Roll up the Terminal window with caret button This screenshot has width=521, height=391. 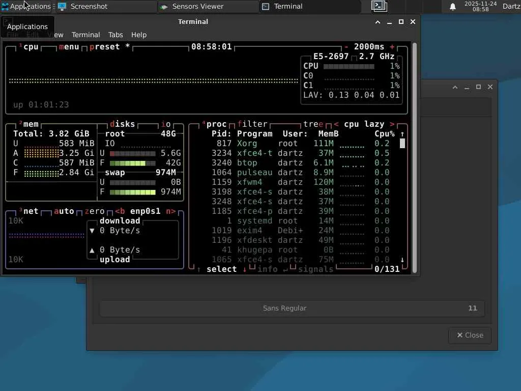[x=378, y=22]
